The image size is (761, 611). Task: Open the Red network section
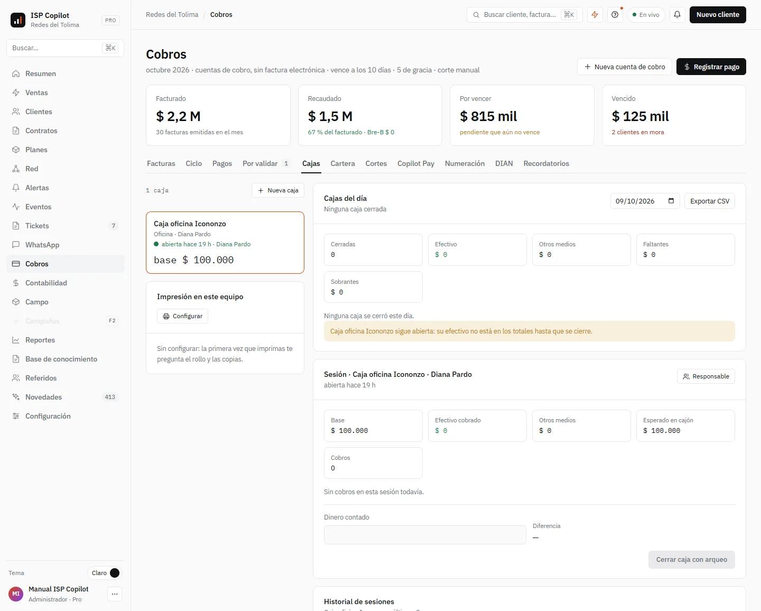click(65, 169)
